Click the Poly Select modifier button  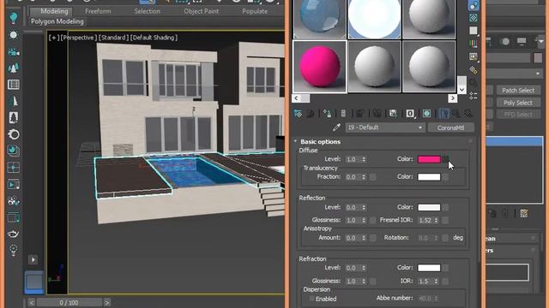pos(518,103)
